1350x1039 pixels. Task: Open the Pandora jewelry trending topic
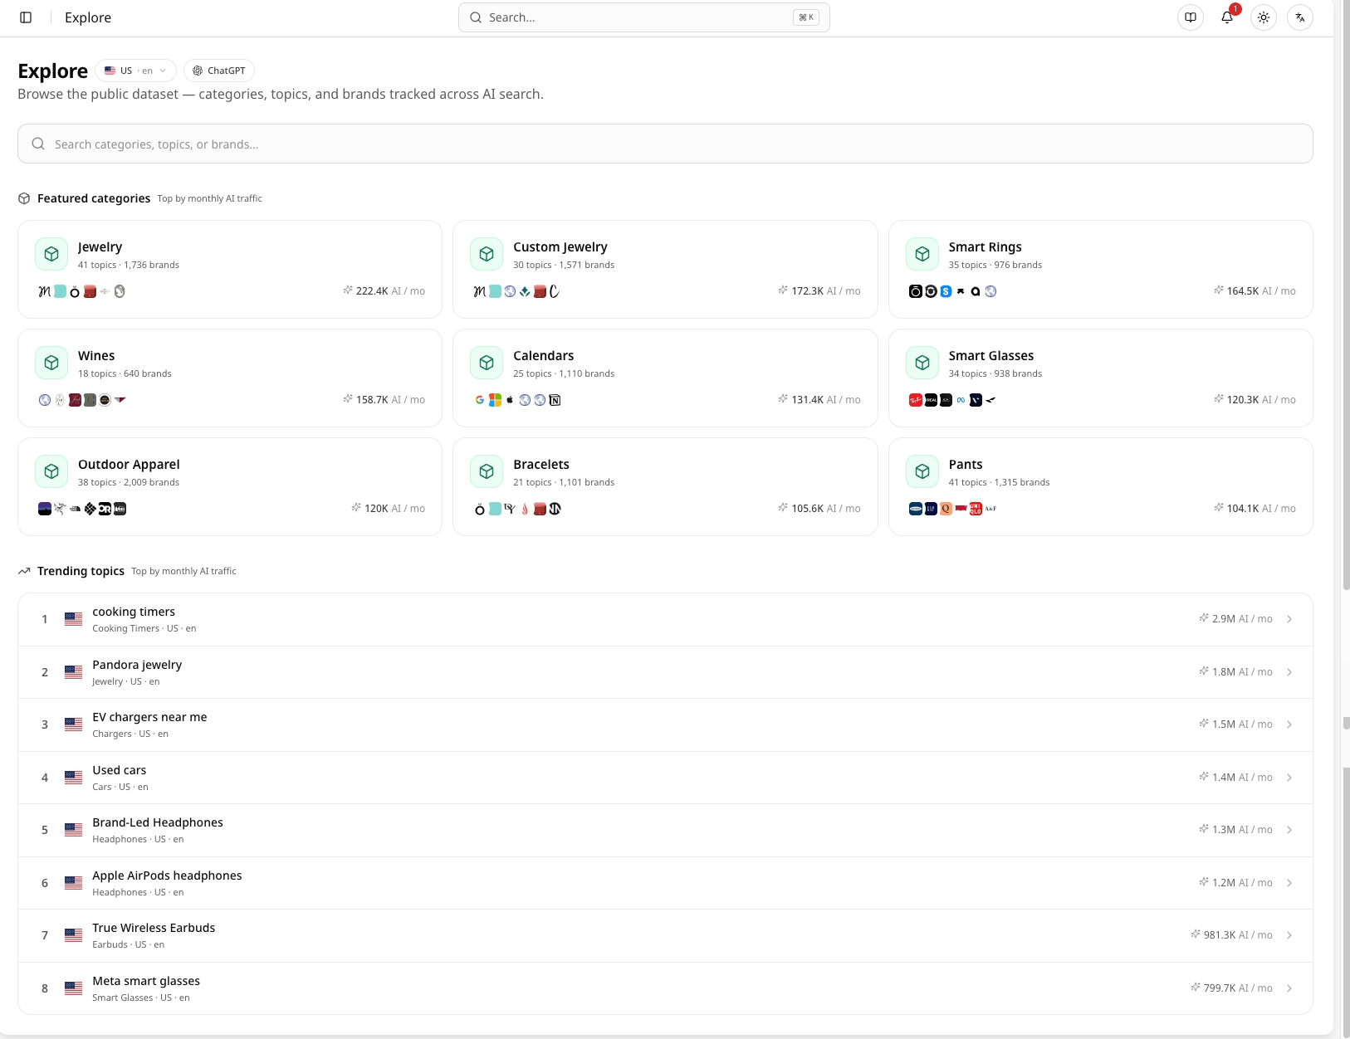(x=665, y=672)
